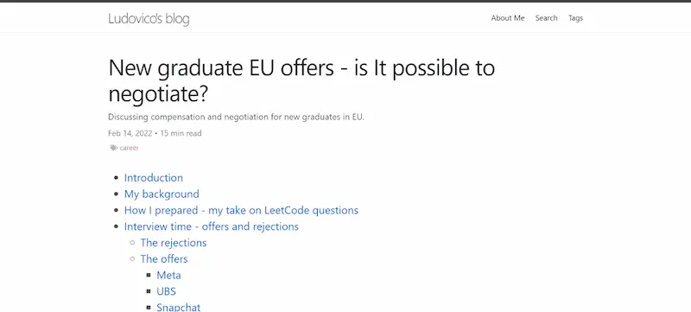The width and height of the screenshot is (691, 312).
Task: Jump to the Introduction section
Action: tap(154, 178)
